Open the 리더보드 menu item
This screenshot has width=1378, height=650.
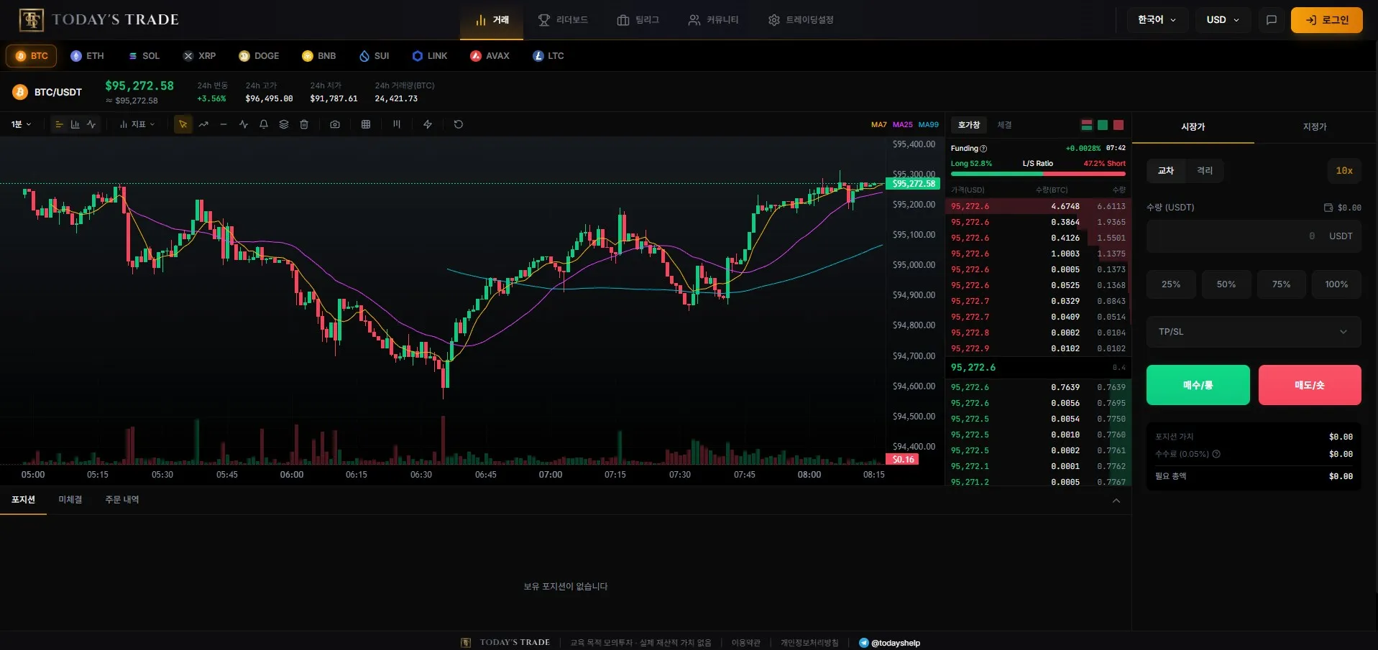pyautogui.click(x=563, y=20)
